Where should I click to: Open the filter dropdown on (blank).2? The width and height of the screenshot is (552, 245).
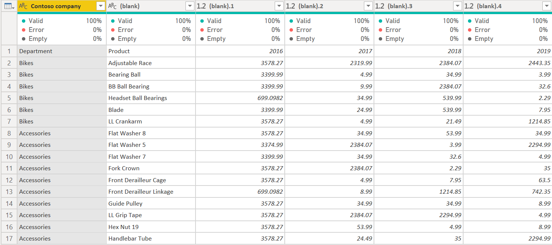(368, 6)
